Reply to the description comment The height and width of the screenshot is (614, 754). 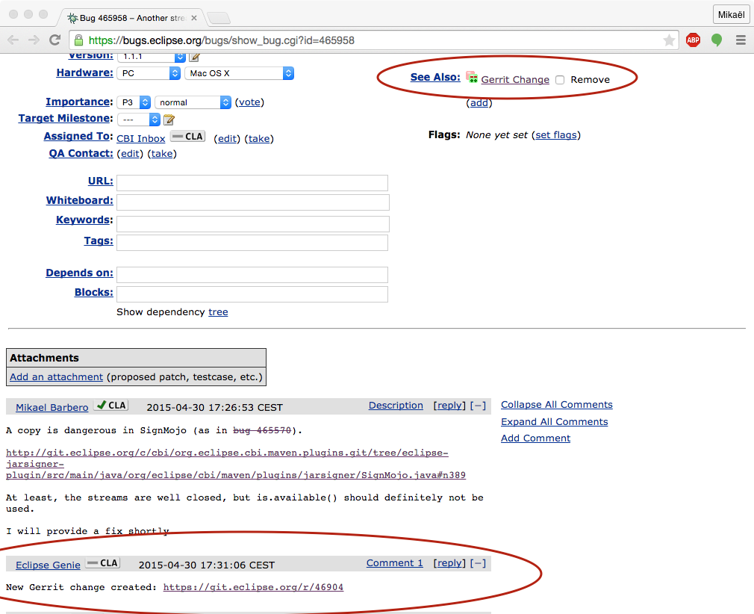click(449, 405)
